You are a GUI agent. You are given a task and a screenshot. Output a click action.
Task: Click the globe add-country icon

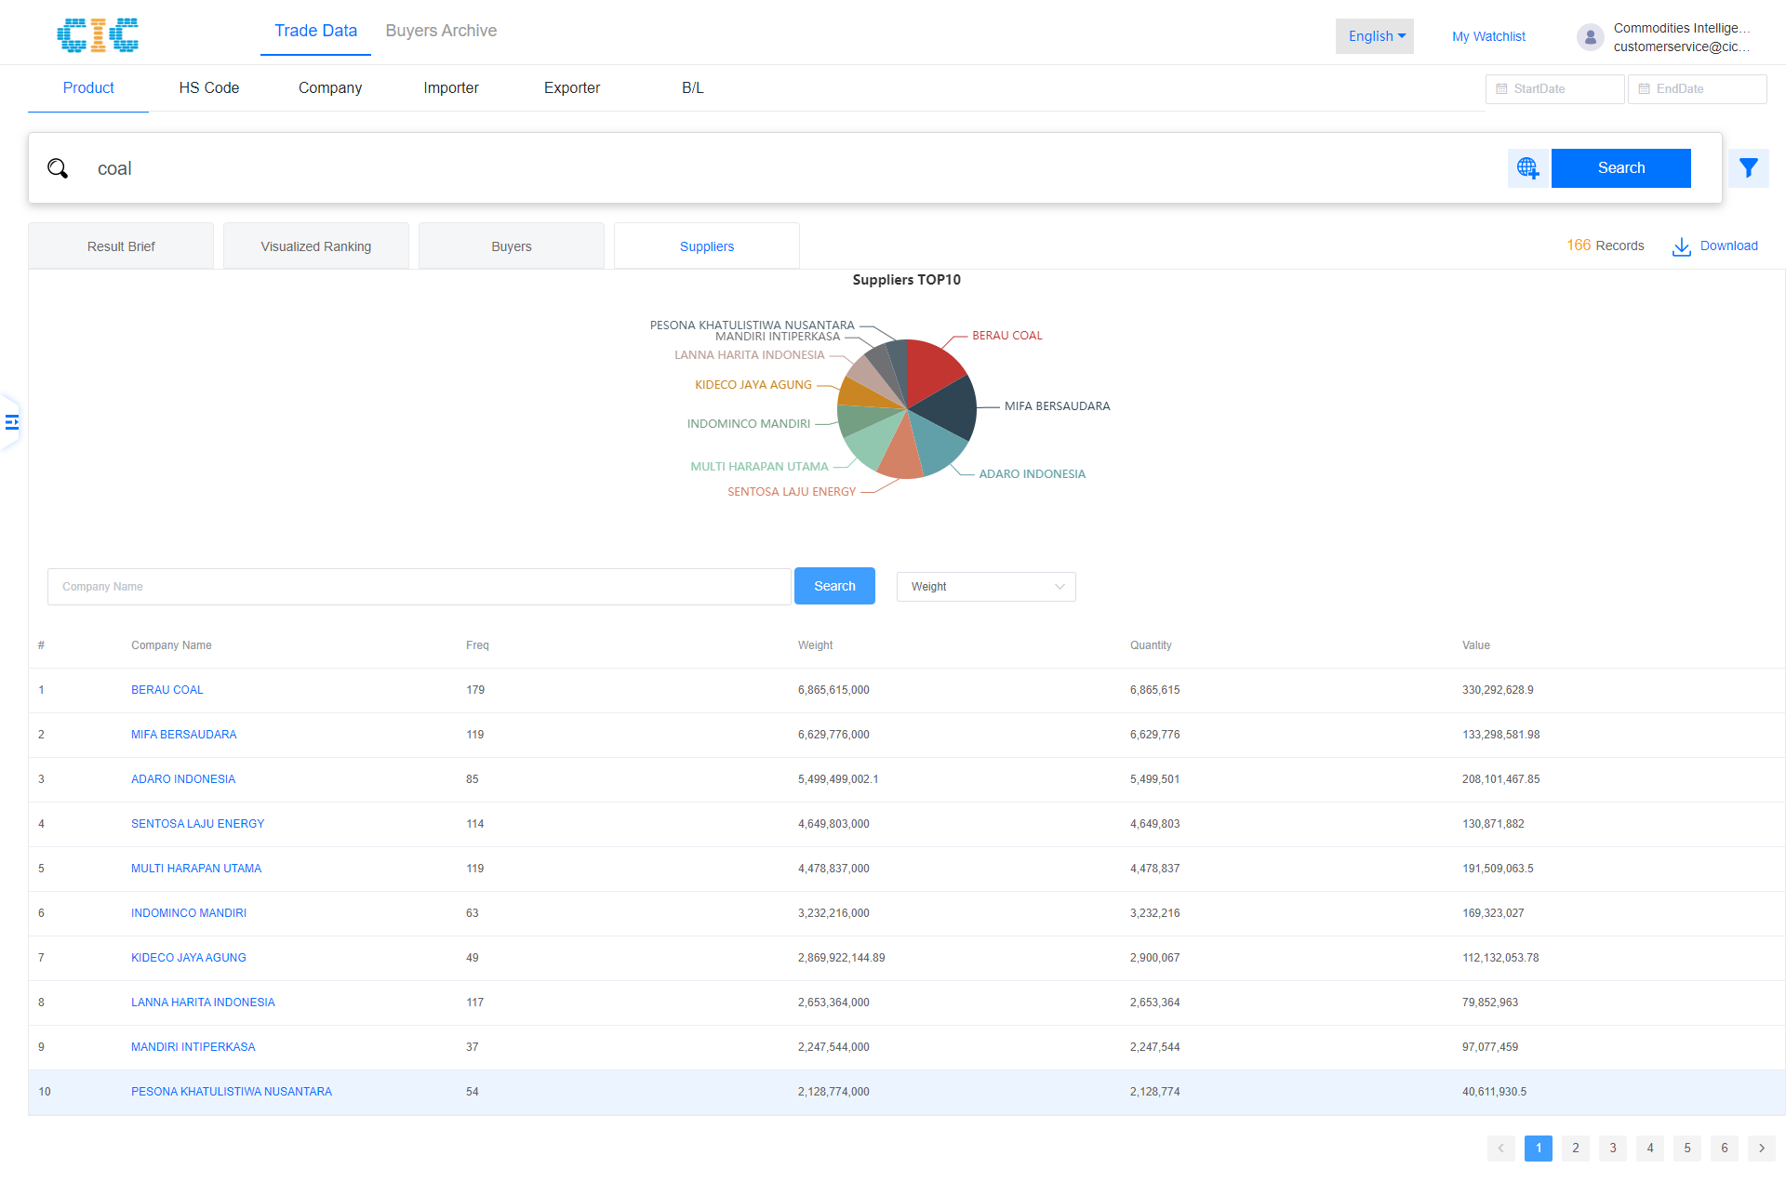(x=1527, y=168)
